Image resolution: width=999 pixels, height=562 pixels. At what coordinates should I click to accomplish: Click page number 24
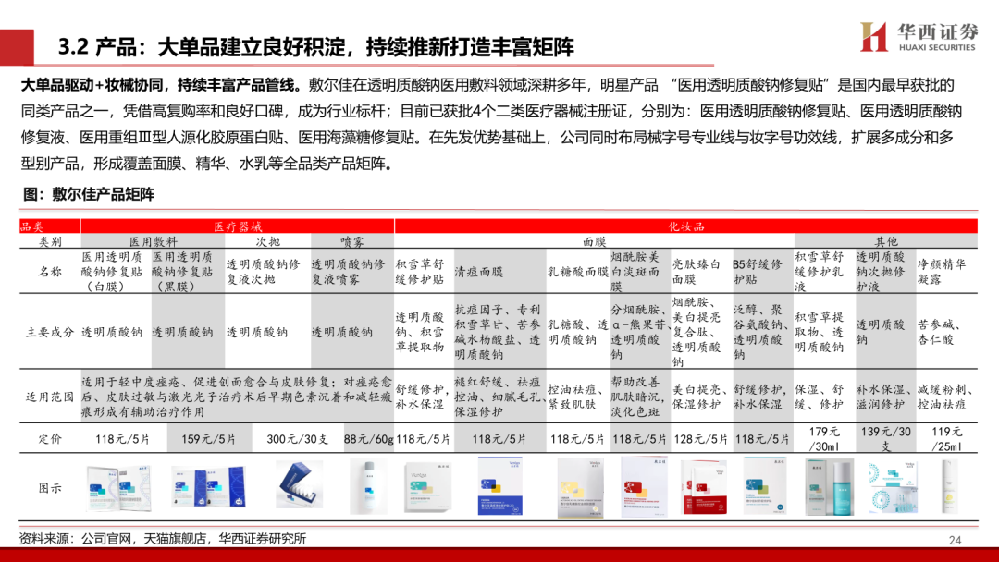956,540
